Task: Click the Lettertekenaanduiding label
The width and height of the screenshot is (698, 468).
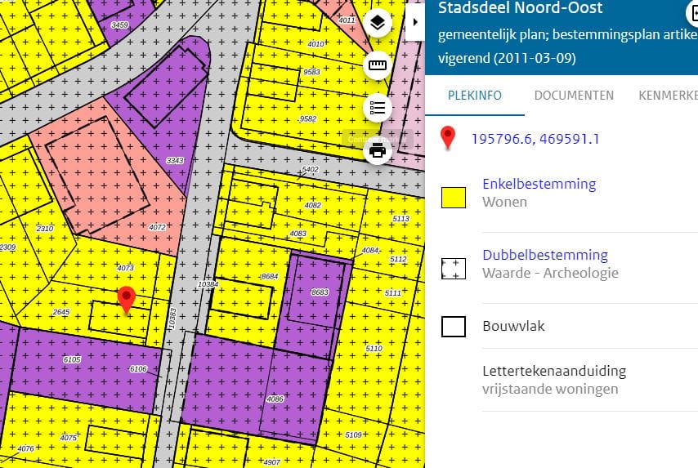Action: 554,371
